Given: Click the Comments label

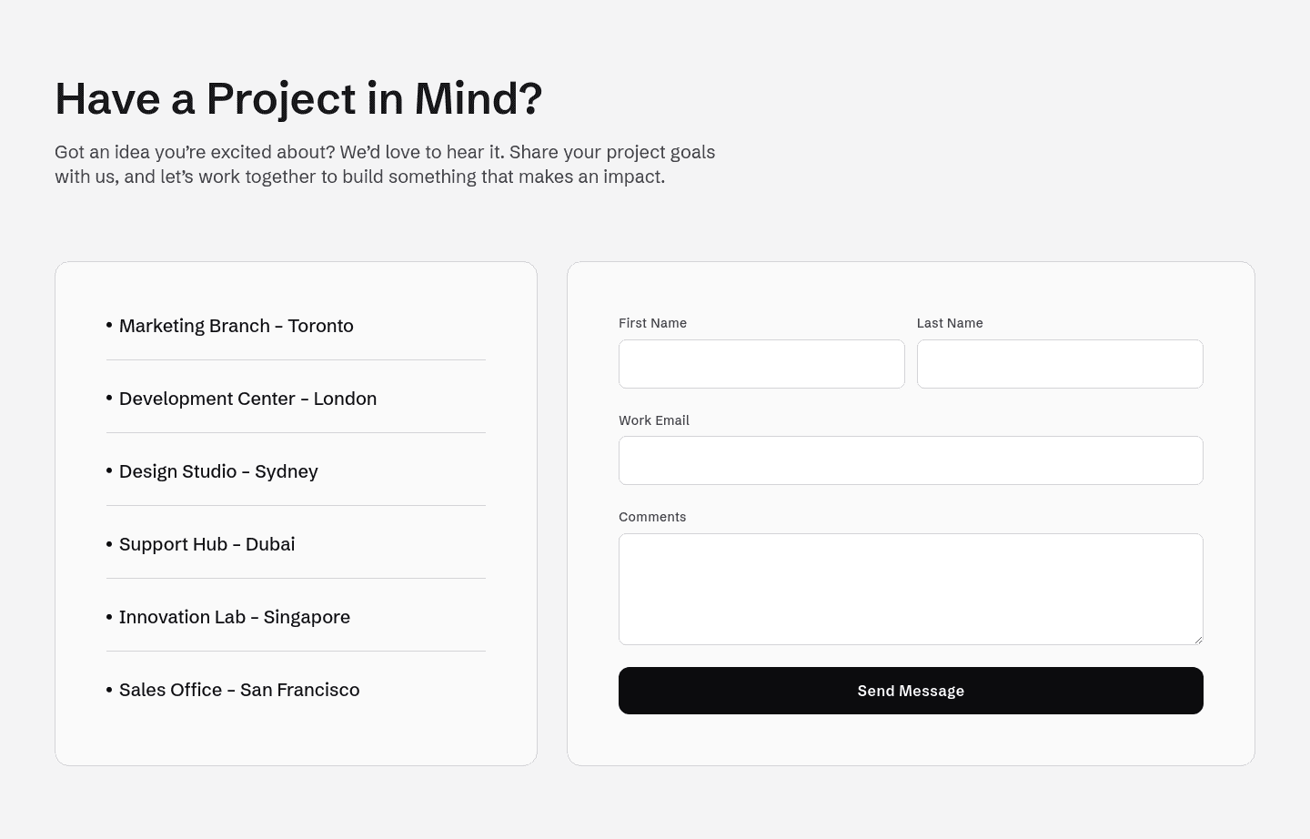Looking at the screenshot, I should pos(652,517).
